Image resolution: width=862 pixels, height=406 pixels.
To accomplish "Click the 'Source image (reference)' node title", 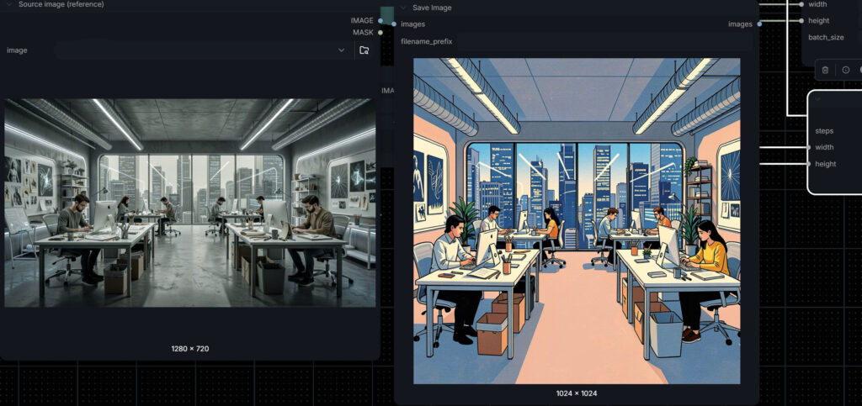I will pos(61,4).
